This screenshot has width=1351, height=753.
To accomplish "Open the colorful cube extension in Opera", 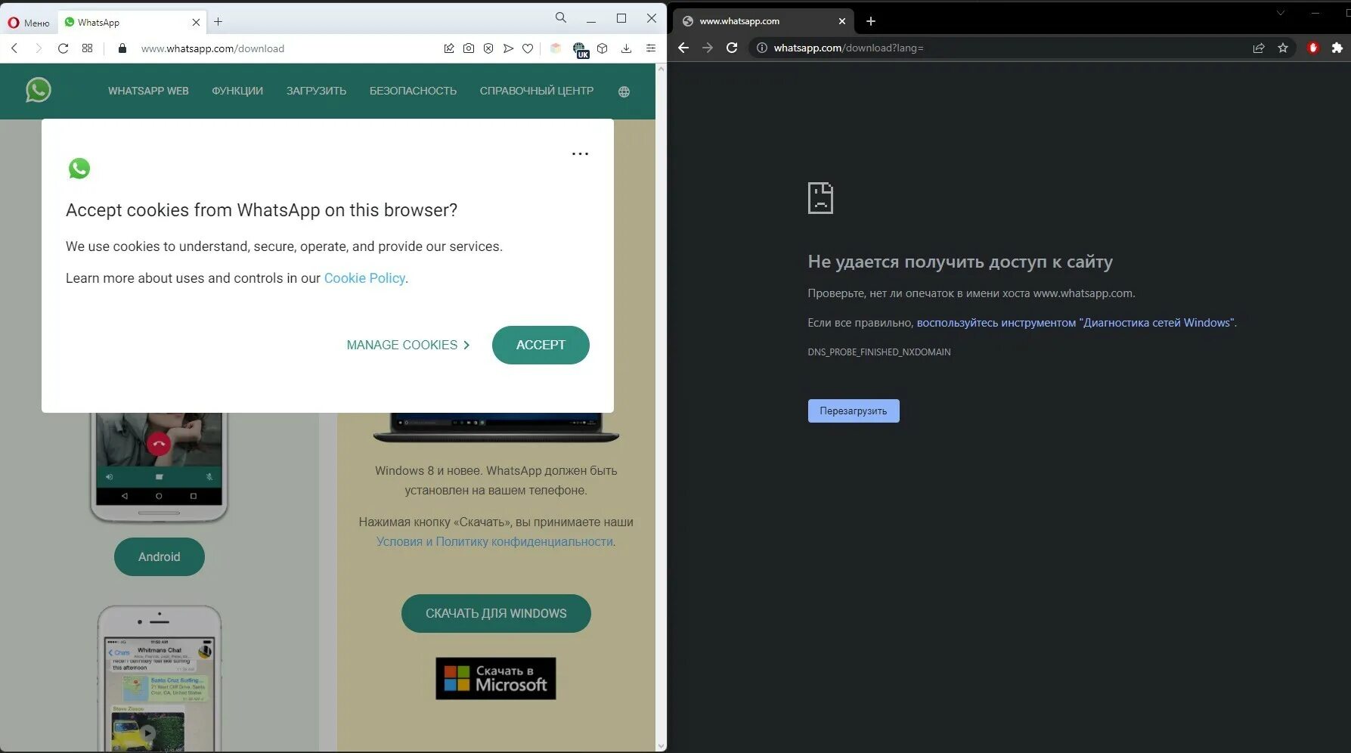I will pyautogui.click(x=556, y=48).
